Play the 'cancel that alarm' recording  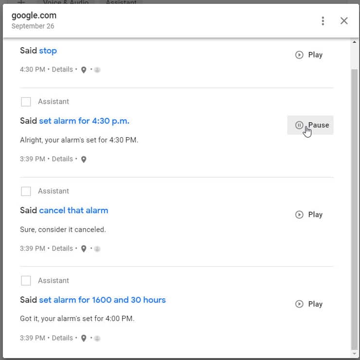point(309,215)
